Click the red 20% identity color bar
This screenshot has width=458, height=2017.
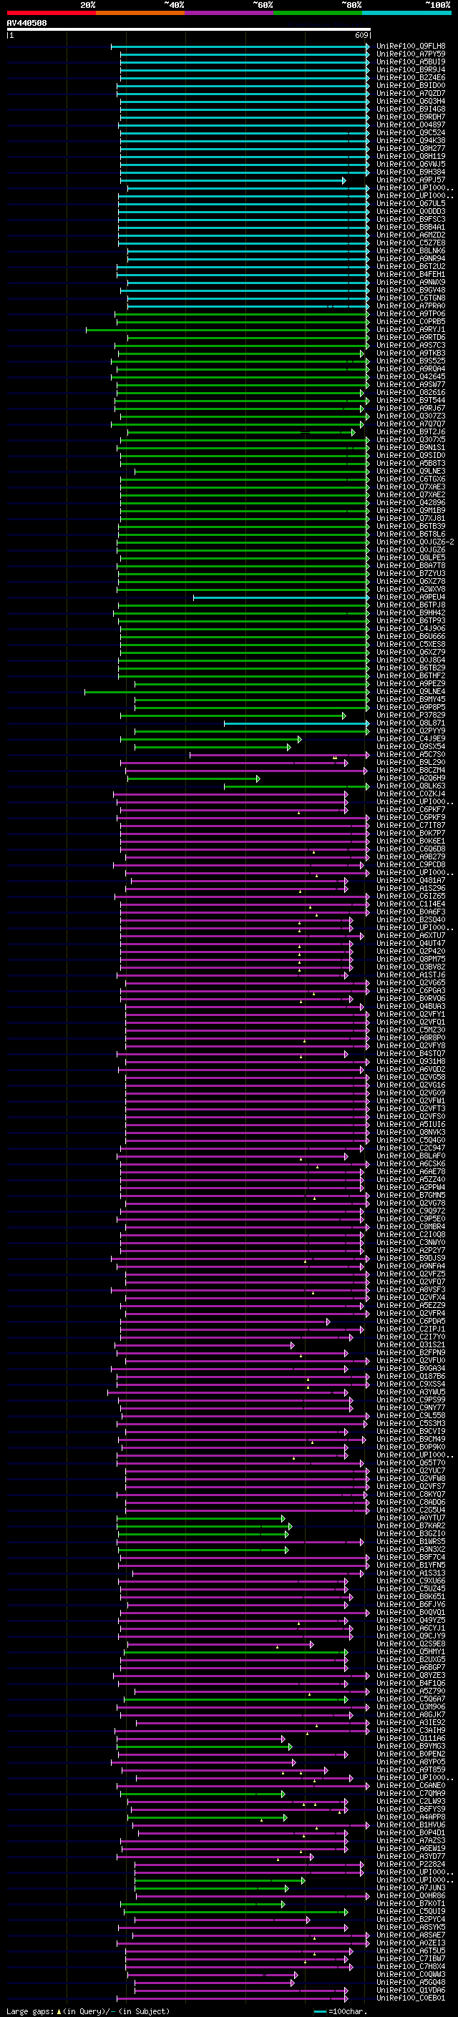click(x=51, y=13)
